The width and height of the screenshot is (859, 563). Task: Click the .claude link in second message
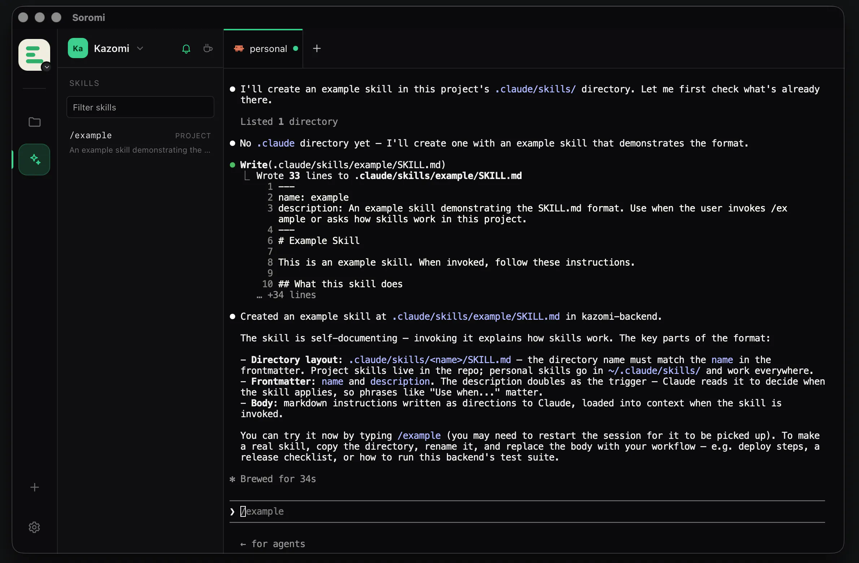(x=276, y=143)
